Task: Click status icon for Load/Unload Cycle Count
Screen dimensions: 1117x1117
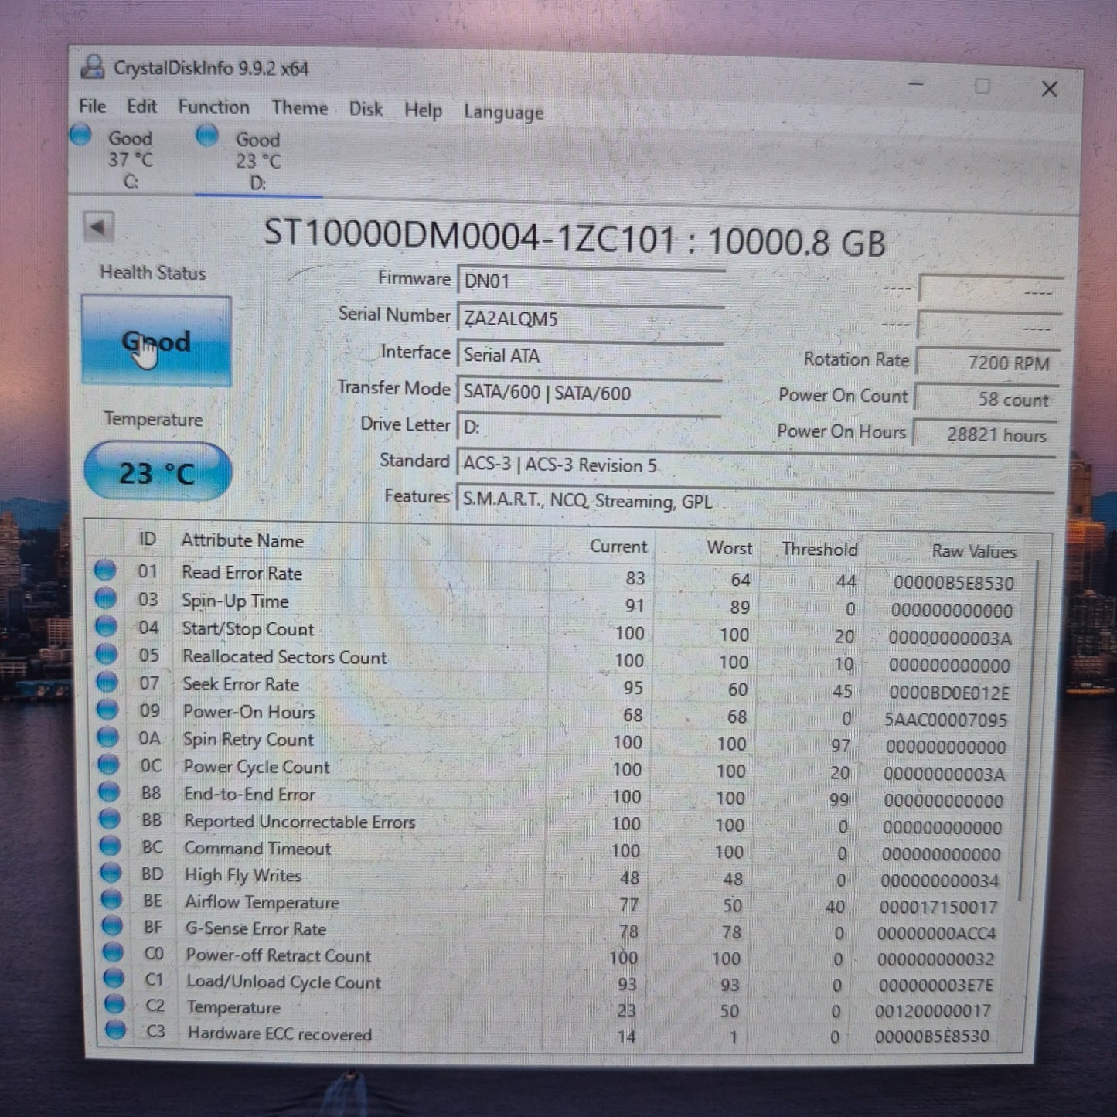Action: tap(114, 978)
